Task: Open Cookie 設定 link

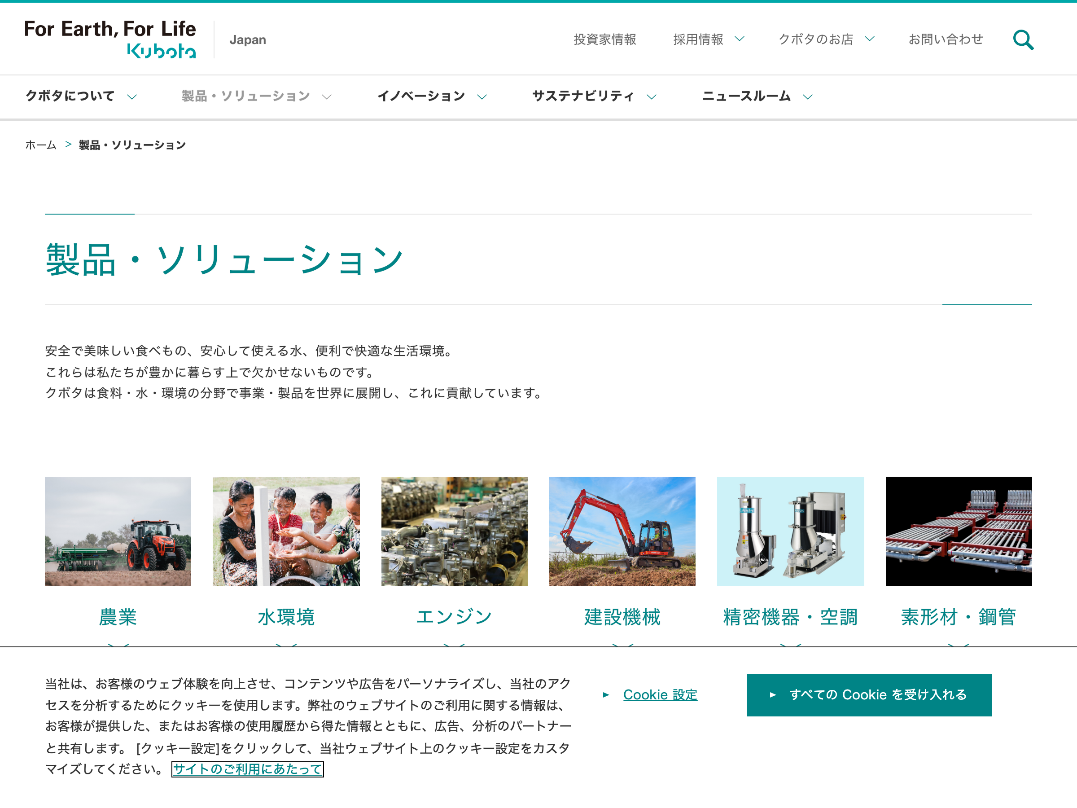Action: [x=660, y=694]
